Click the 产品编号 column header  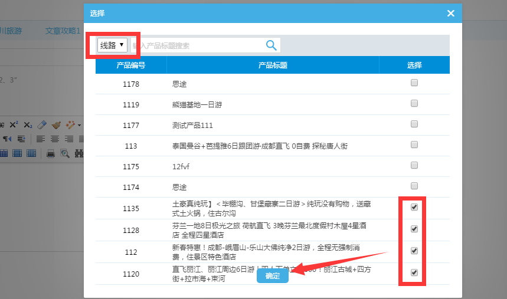(131, 65)
